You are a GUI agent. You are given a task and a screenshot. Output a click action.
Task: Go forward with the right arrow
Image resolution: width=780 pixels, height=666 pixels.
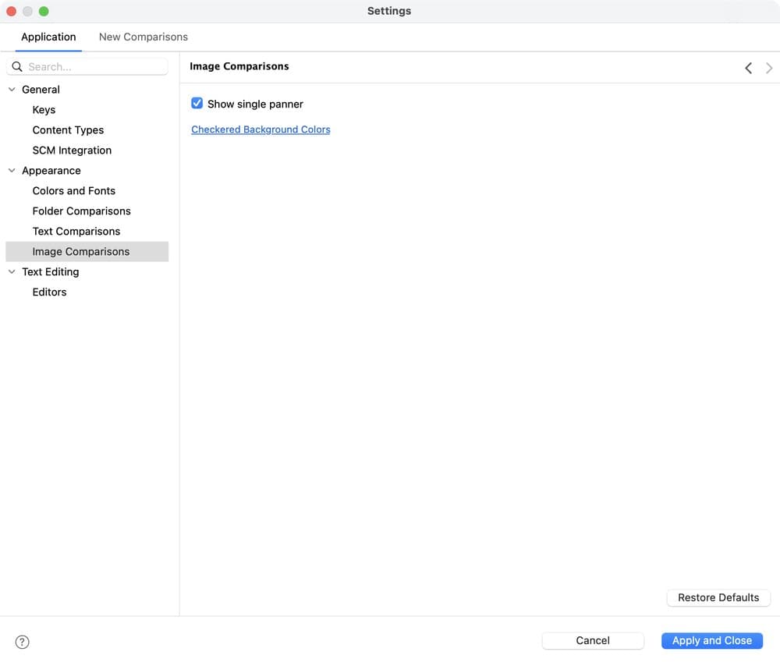pos(769,68)
